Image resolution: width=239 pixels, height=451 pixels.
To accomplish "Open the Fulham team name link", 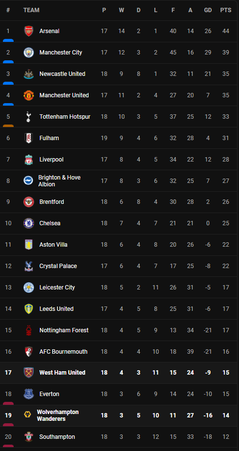I will 49,138.
